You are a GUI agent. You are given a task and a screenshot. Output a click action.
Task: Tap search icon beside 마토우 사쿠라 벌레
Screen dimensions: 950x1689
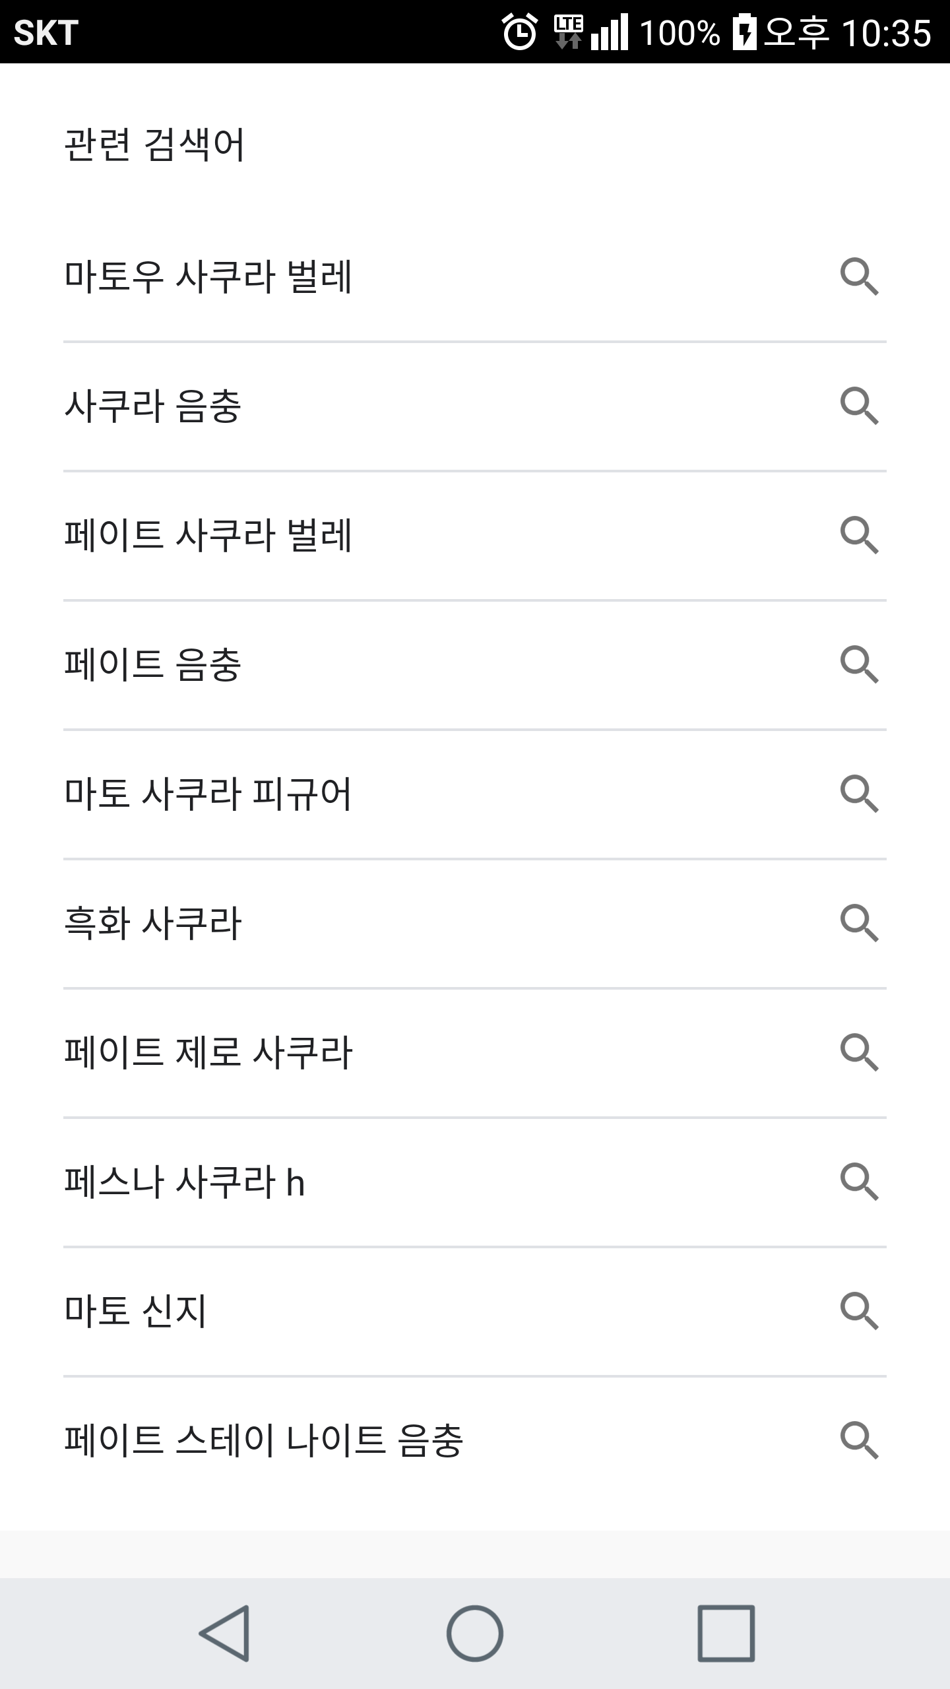click(x=859, y=277)
